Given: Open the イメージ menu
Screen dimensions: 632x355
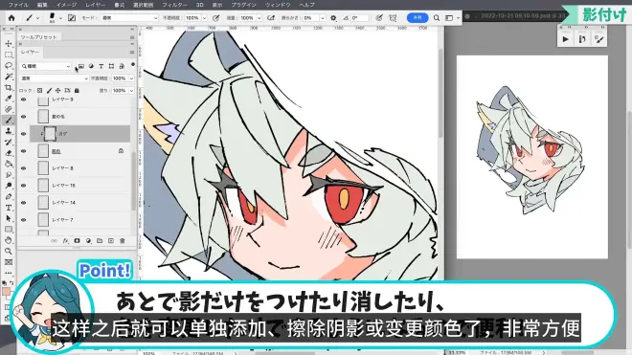Looking at the screenshot, I should pyautogui.click(x=66, y=5).
